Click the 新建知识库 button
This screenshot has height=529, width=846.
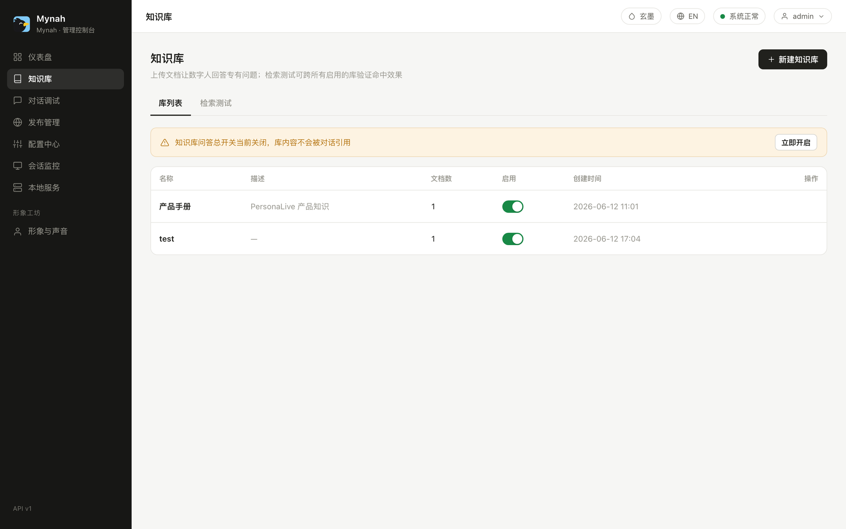(x=792, y=60)
